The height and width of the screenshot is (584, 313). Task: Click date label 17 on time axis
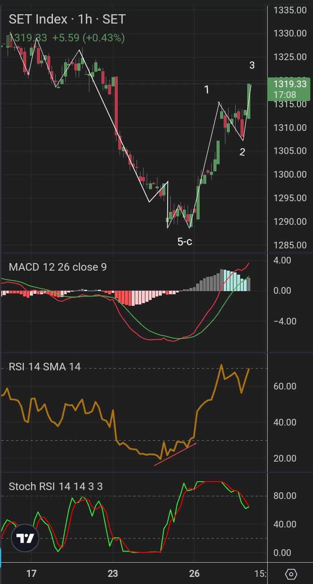click(x=31, y=574)
